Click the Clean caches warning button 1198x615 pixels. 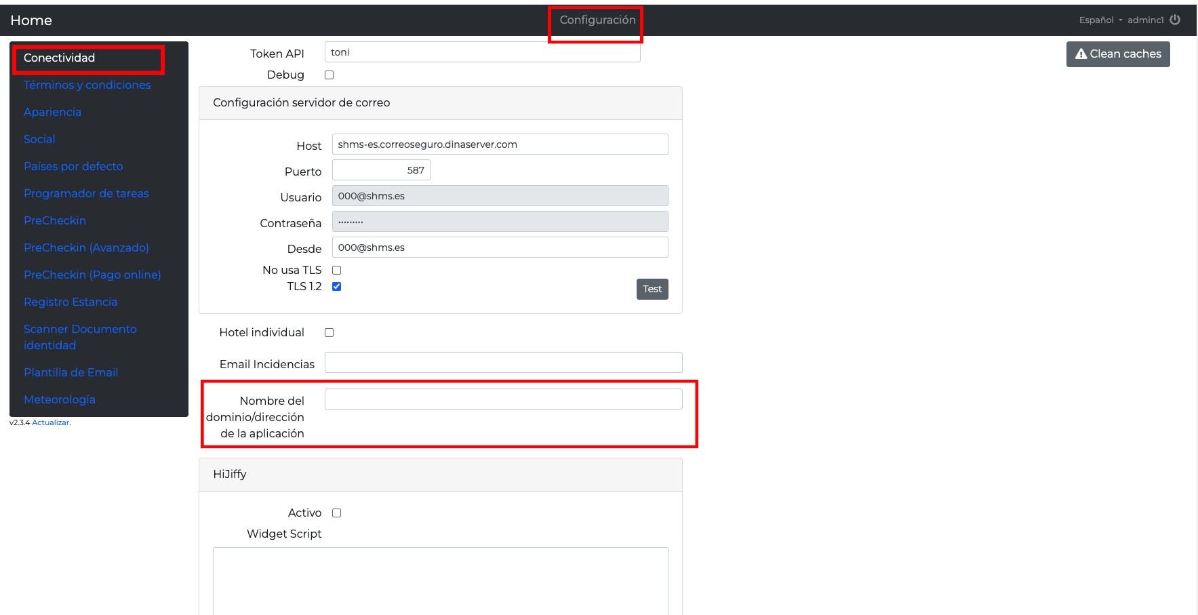(1117, 54)
